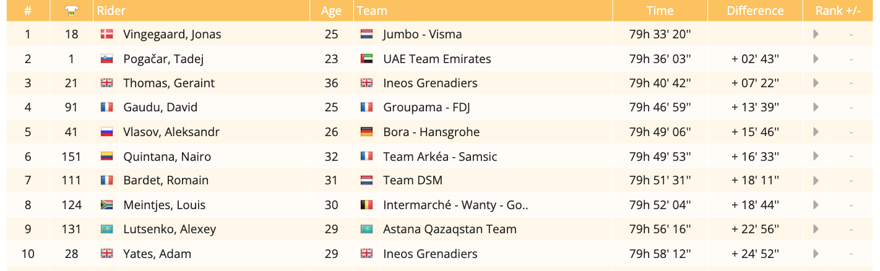Image resolution: width=880 pixels, height=271 pixels.
Task: Click Slovenia flag beside Pogačar
Action: (x=106, y=59)
